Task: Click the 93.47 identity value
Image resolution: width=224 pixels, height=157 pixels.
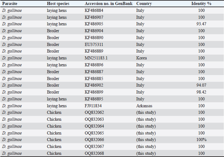Action: point(201,24)
